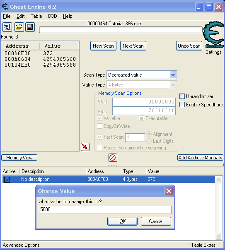225x250 pixels.
Task: Open the Edit menu
Action: [21, 16]
